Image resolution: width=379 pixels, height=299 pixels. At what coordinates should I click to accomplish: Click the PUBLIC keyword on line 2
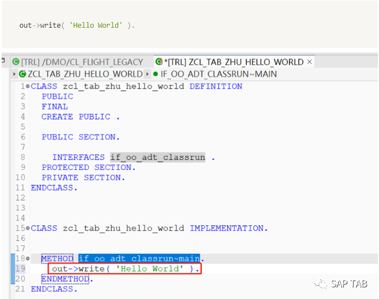pos(58,96)
